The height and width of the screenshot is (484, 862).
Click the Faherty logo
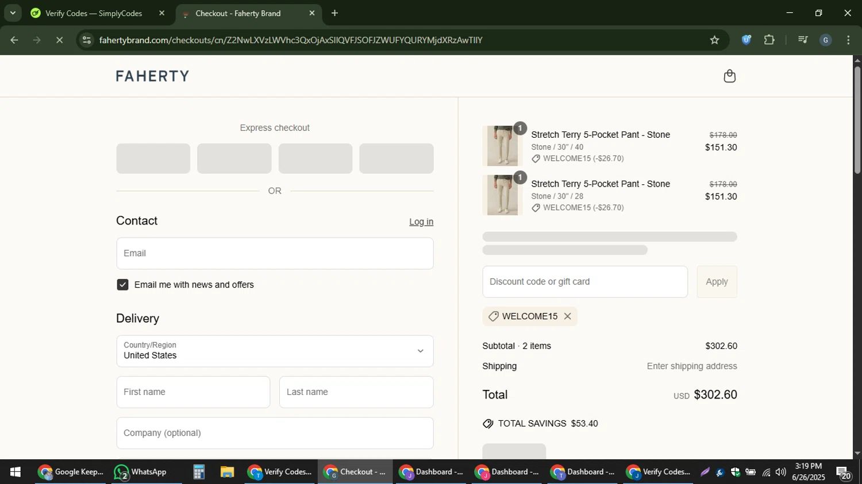pos(152,76)
